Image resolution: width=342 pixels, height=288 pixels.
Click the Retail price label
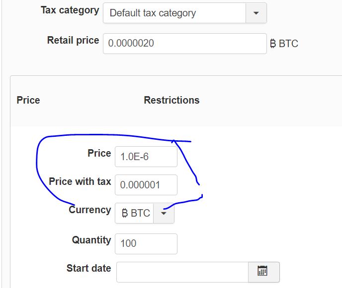tap(73, 41)
